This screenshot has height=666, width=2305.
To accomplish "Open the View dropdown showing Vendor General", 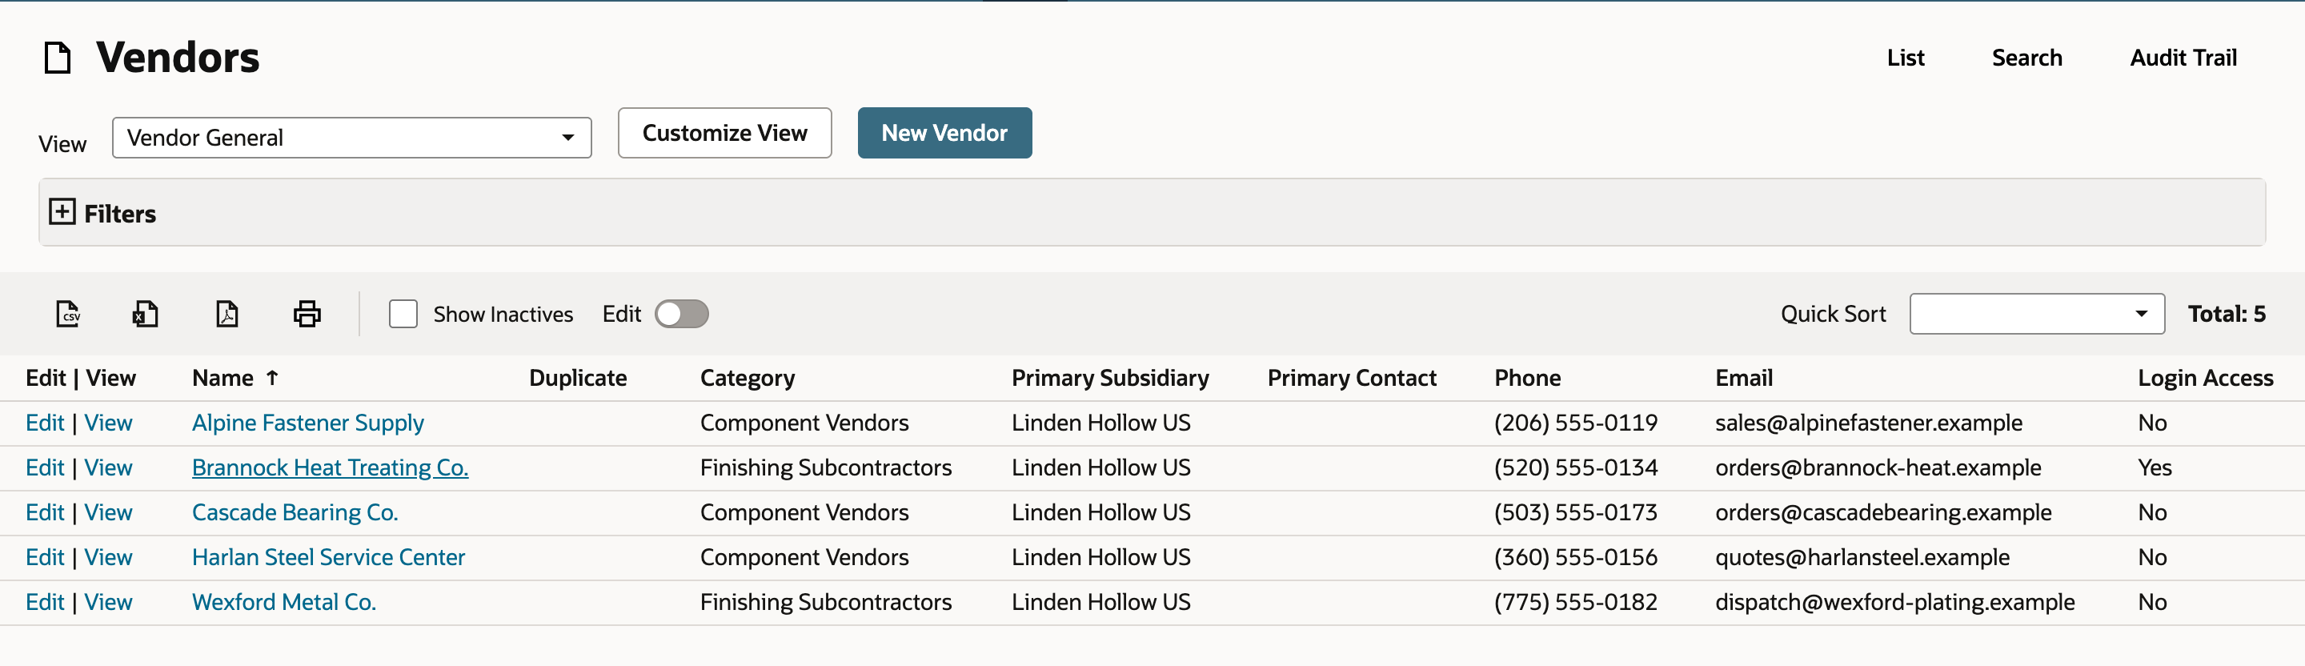I will [x=351, y=138].
